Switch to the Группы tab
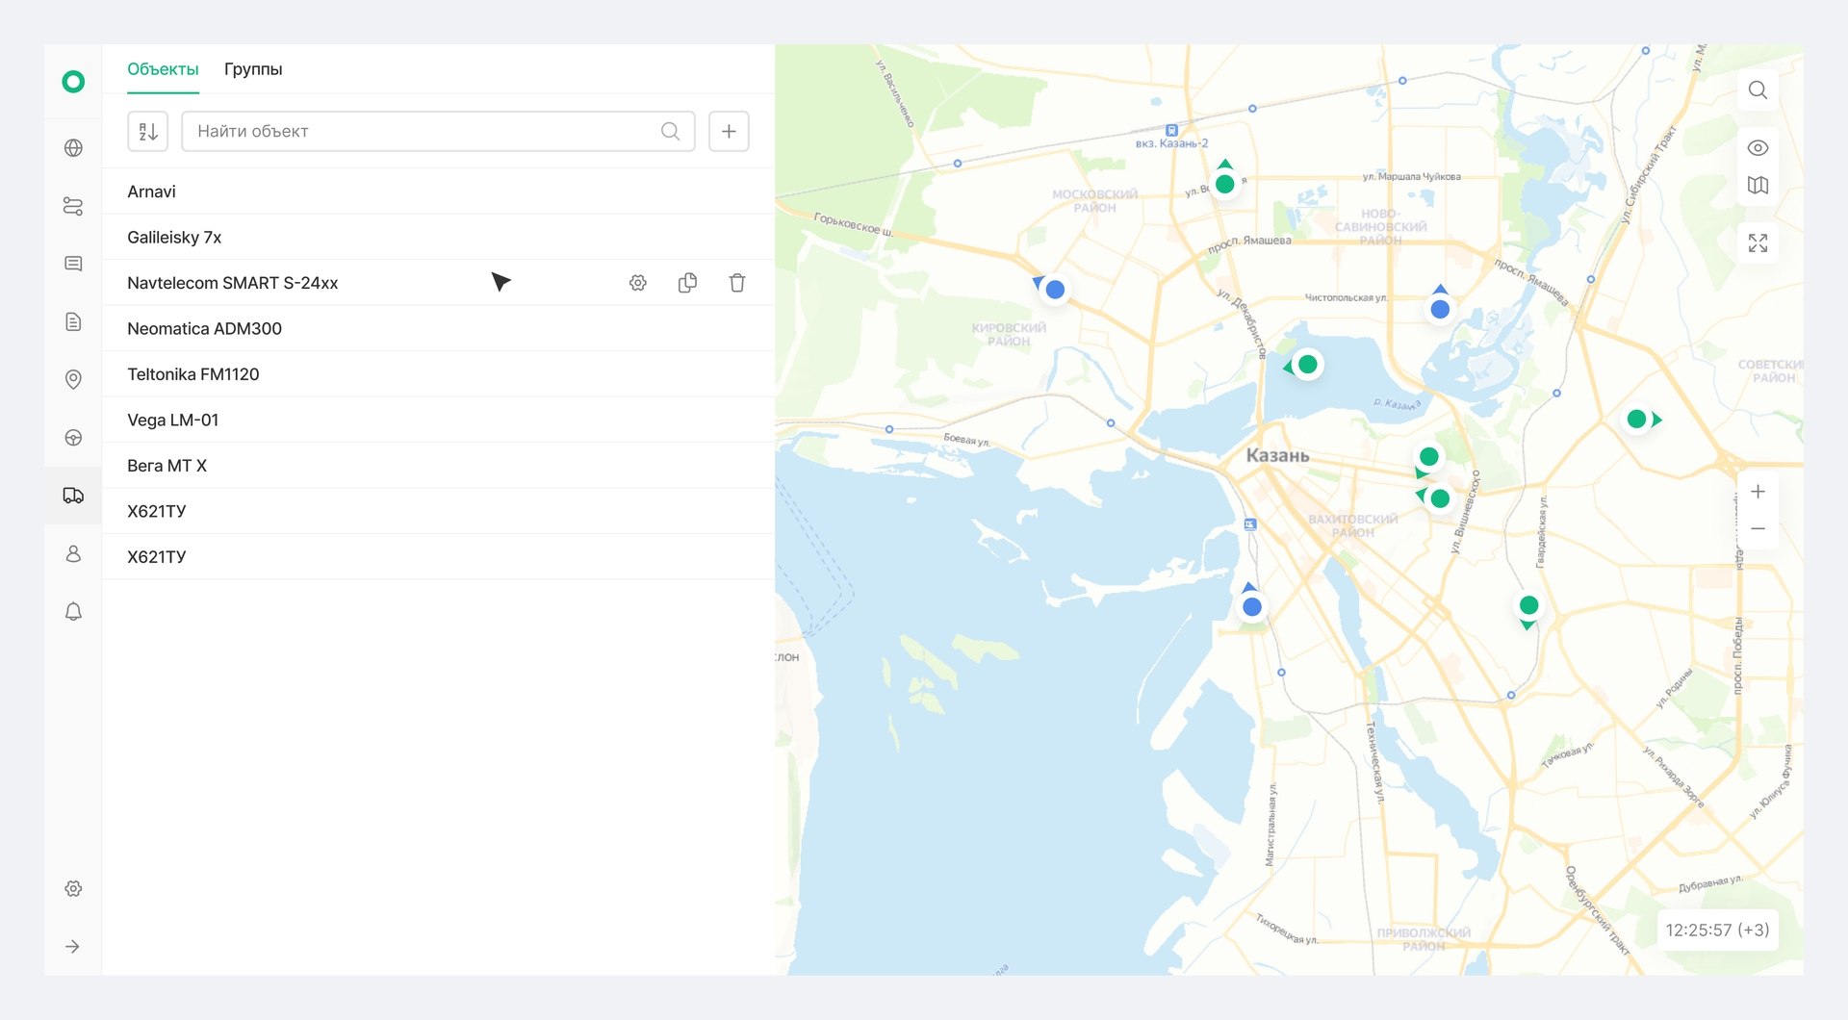 pos(253,69)
